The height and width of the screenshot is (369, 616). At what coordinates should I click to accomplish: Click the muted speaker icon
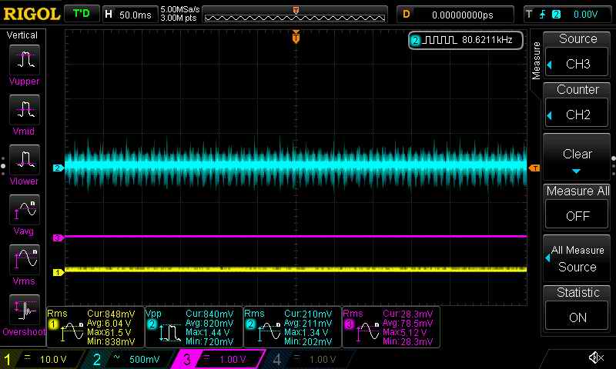(596, 357)
